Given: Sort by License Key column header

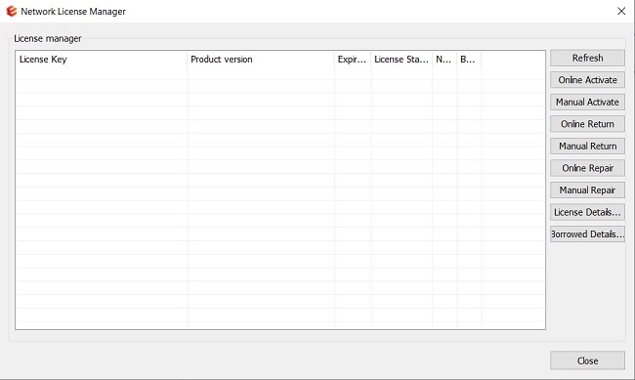Looking at the screenshot, I should coord(102,60).
